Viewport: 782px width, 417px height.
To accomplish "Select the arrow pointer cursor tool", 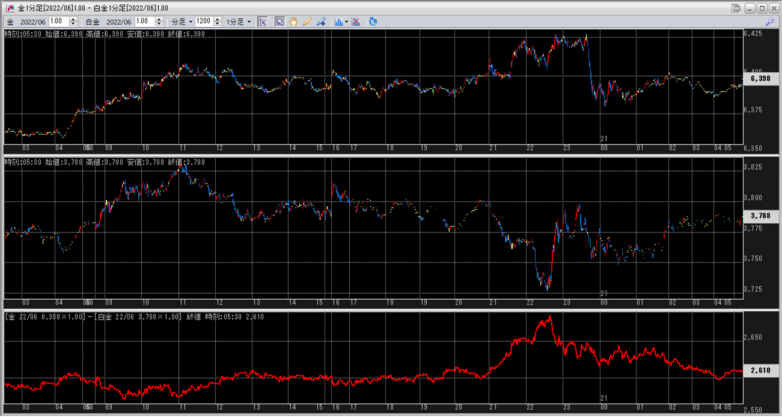I will 280,22.
